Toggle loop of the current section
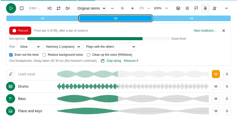237x120 pixels. coord(59,8)
